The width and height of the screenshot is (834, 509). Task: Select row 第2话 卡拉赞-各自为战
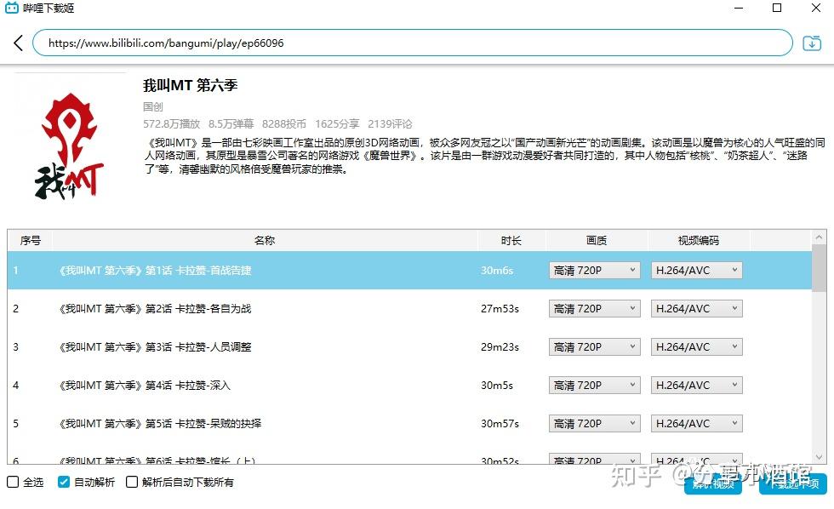(409, 308)
